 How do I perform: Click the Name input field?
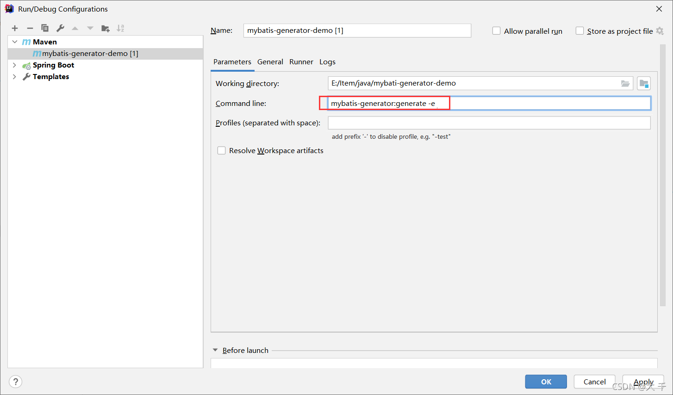[357, 31]
